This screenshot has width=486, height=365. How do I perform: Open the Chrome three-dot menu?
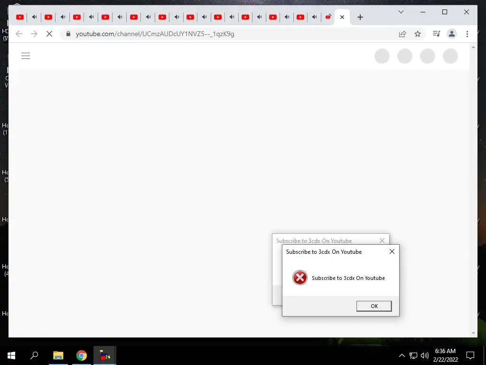click(467, 34)
